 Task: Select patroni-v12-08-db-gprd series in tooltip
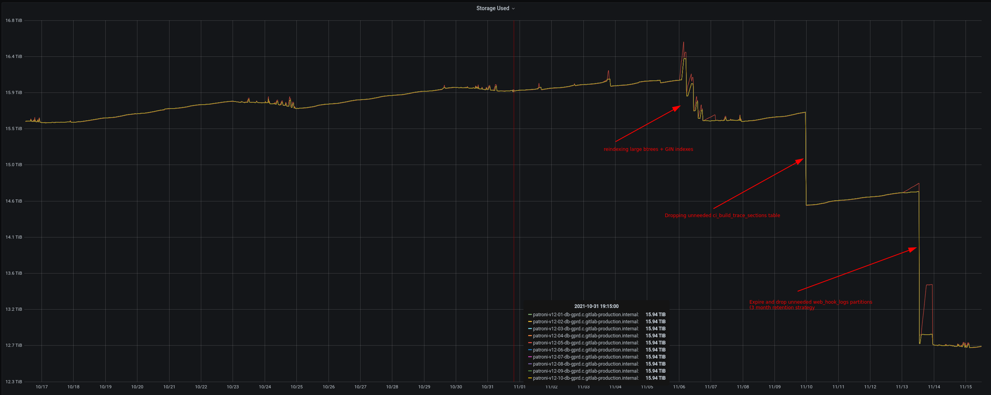pyautogui.click(x=597, y=364)
